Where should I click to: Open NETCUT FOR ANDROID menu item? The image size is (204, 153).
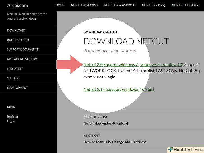tap(120, 5)
